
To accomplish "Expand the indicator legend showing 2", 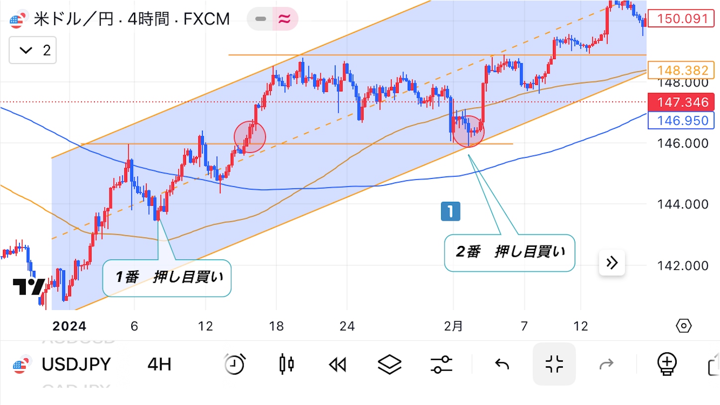I will coord(33,50).
